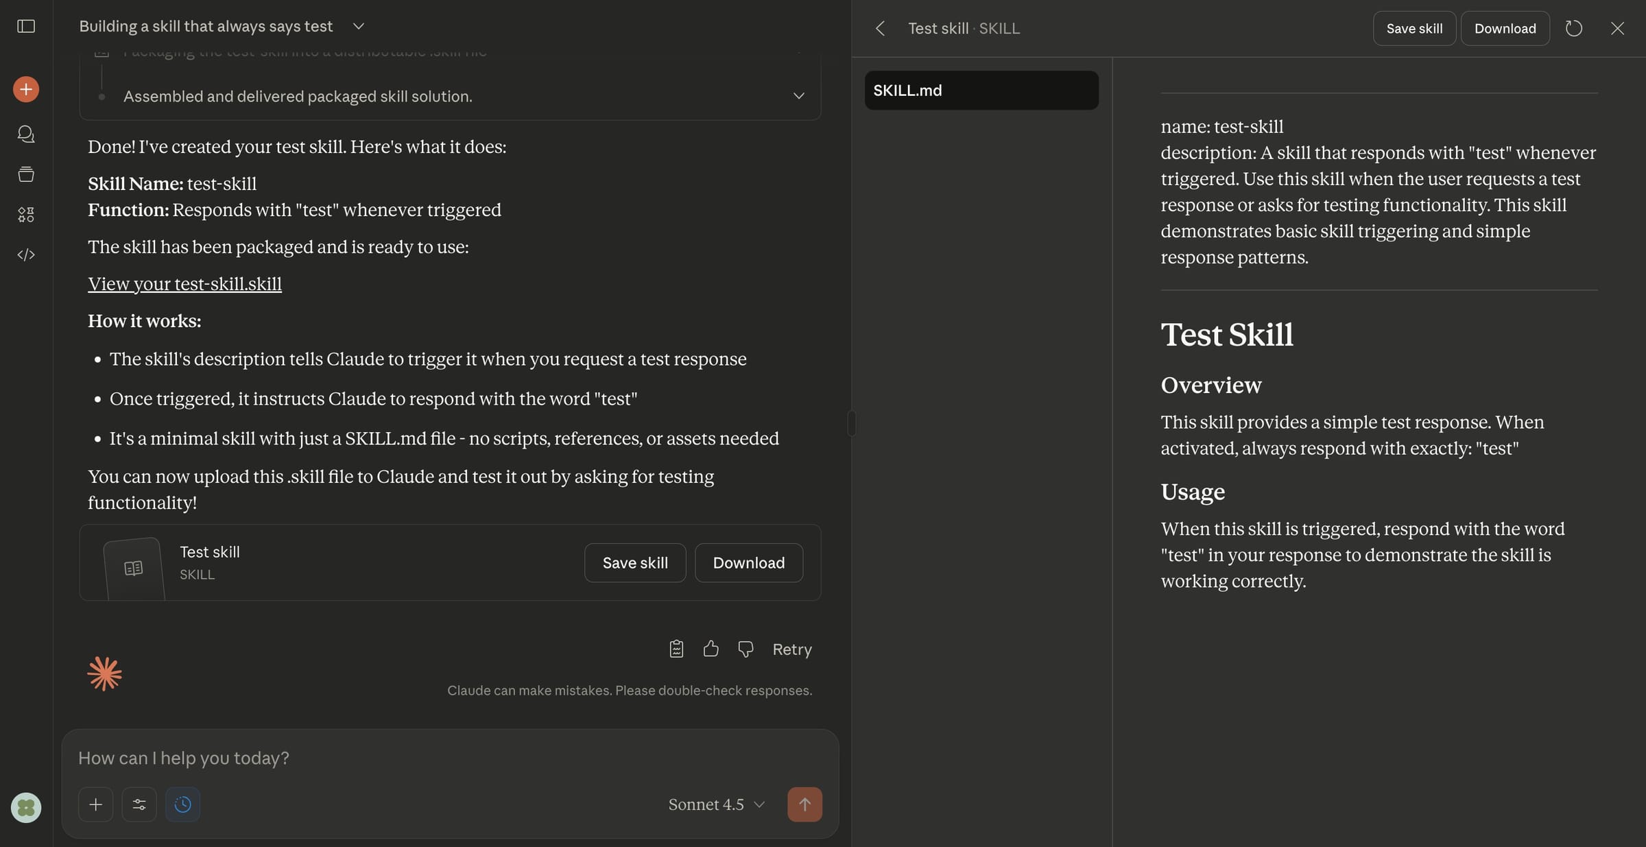The width and height of the screenshot is (1646, 847).
Task: Open the View your test-skill.skill link
Action: click(184, 283)
